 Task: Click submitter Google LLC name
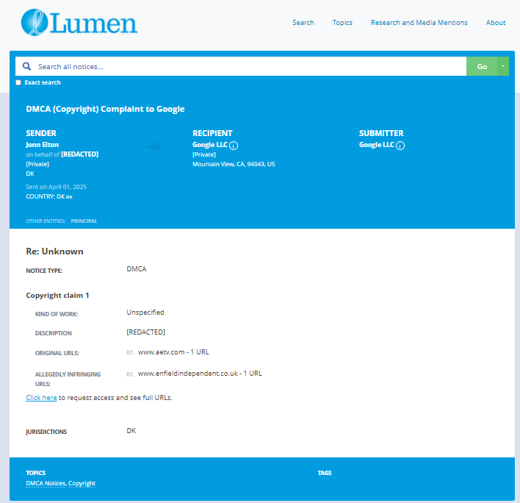point(376,145)
